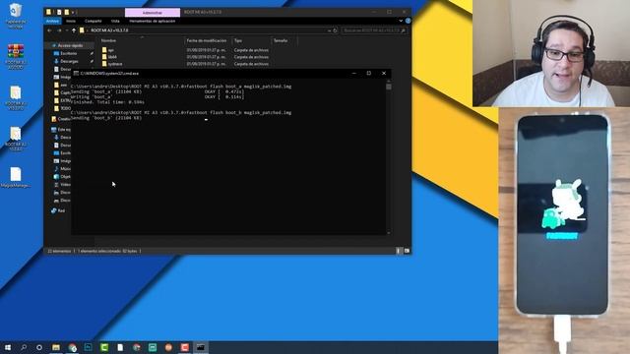Screen dimensions: 630x354
Task: Select the api folder
Action: (x=107, y=50)
